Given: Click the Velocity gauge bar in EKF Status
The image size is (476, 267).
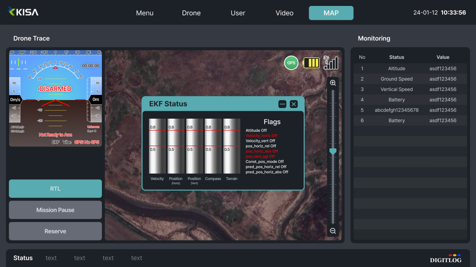Looking at the screenshot, I should coord(157,146).
